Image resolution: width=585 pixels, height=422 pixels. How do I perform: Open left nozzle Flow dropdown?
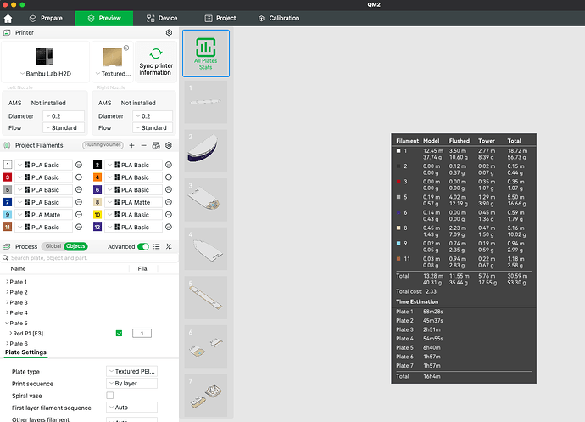tap(64, 128)
